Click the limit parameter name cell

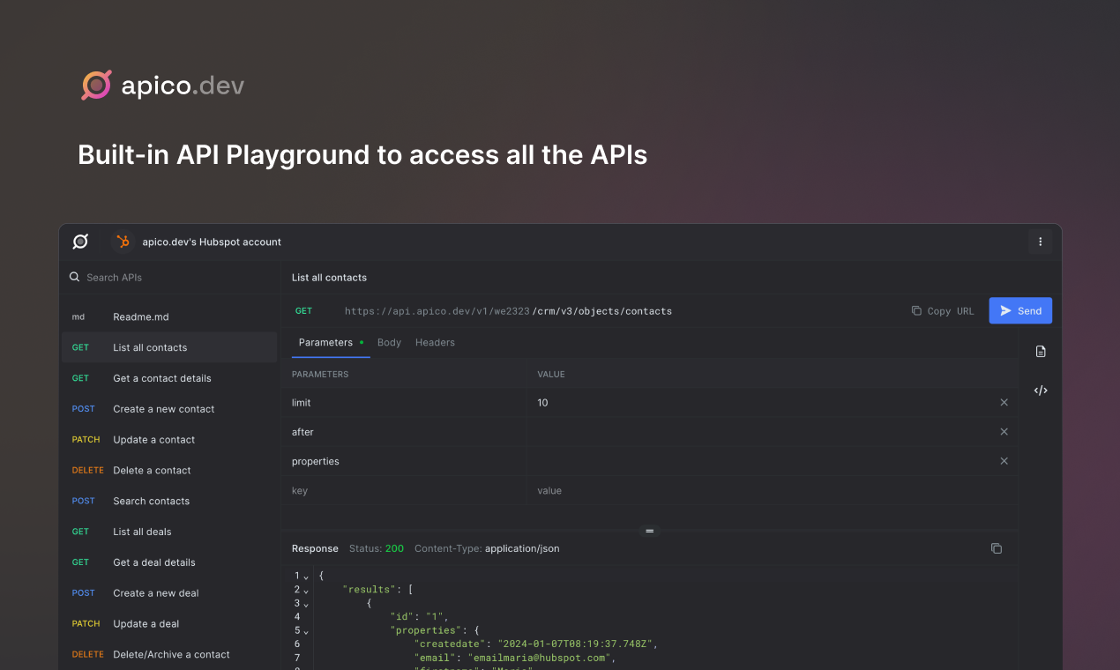coord(404,402)
